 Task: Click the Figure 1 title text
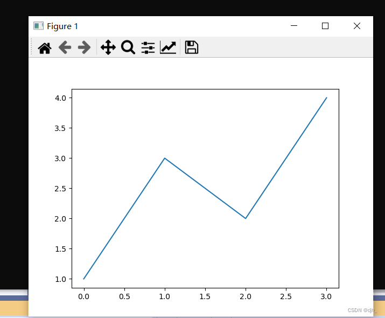[x=62, y=26]
